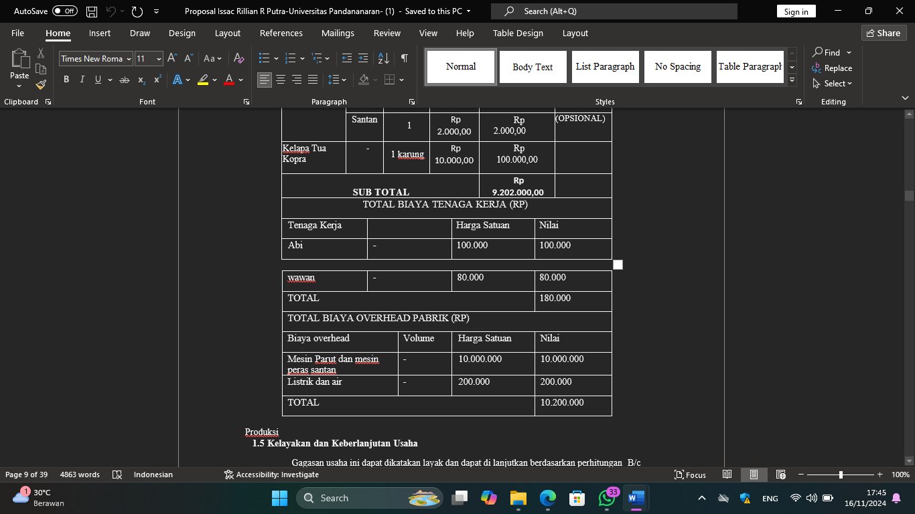Open Focus mode in status bar
Image resolution: width=915 pixels, height=514 pixels.
pyautogui.click(x=690, y=475)
